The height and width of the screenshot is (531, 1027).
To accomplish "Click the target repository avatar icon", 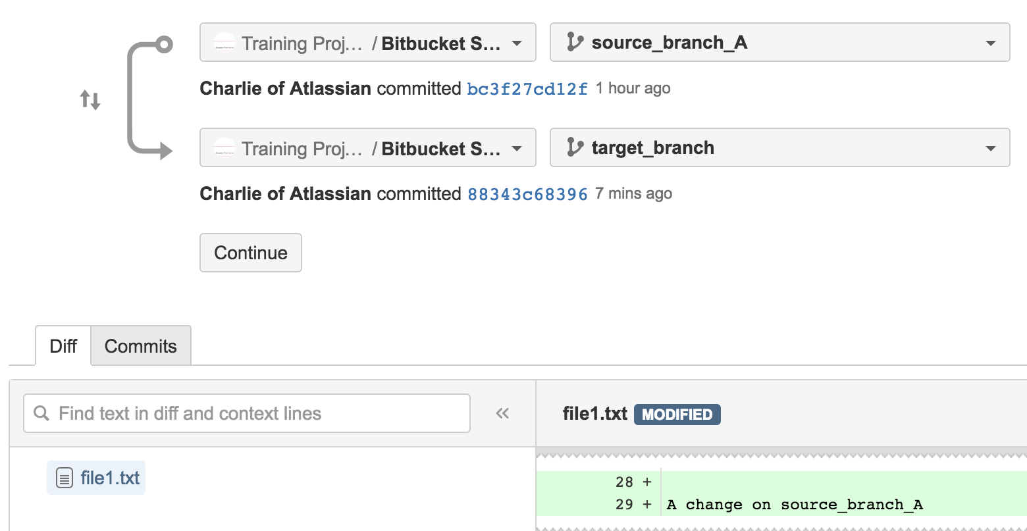I will click(x=224, y=149).
